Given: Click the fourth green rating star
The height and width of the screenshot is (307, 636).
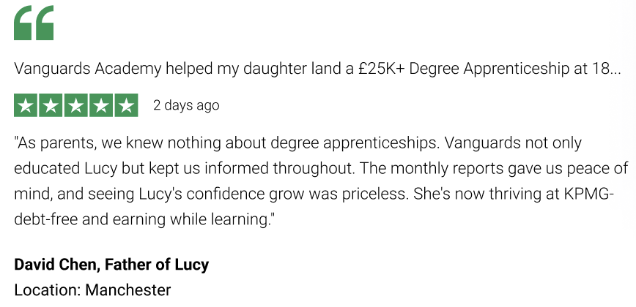Looking at the screenshot, I should coord(101,105).
